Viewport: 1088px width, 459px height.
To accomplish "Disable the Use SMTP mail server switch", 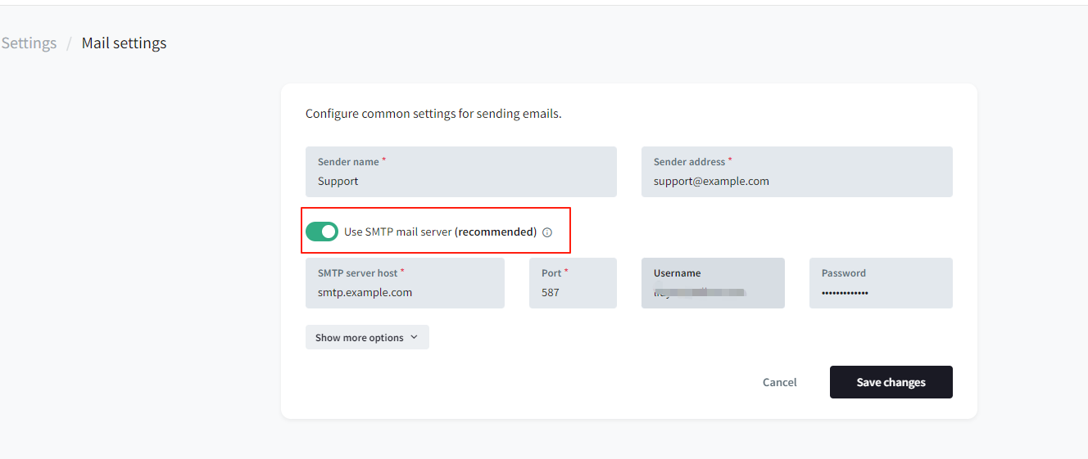I will pos(322,232).
